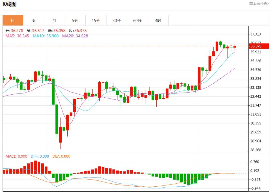Screen dimensions: 272x192
Task: Select the 30分 timeframe tab
Action: point(117,20)
